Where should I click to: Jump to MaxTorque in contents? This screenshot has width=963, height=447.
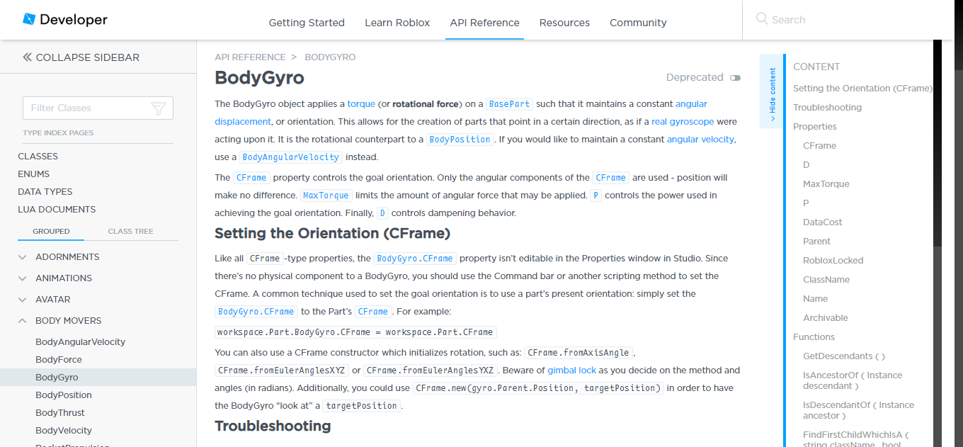pos(826,184)
